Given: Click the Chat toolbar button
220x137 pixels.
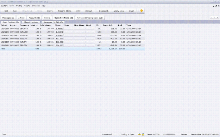Looking at the screenshot, I should click(131, 11).
